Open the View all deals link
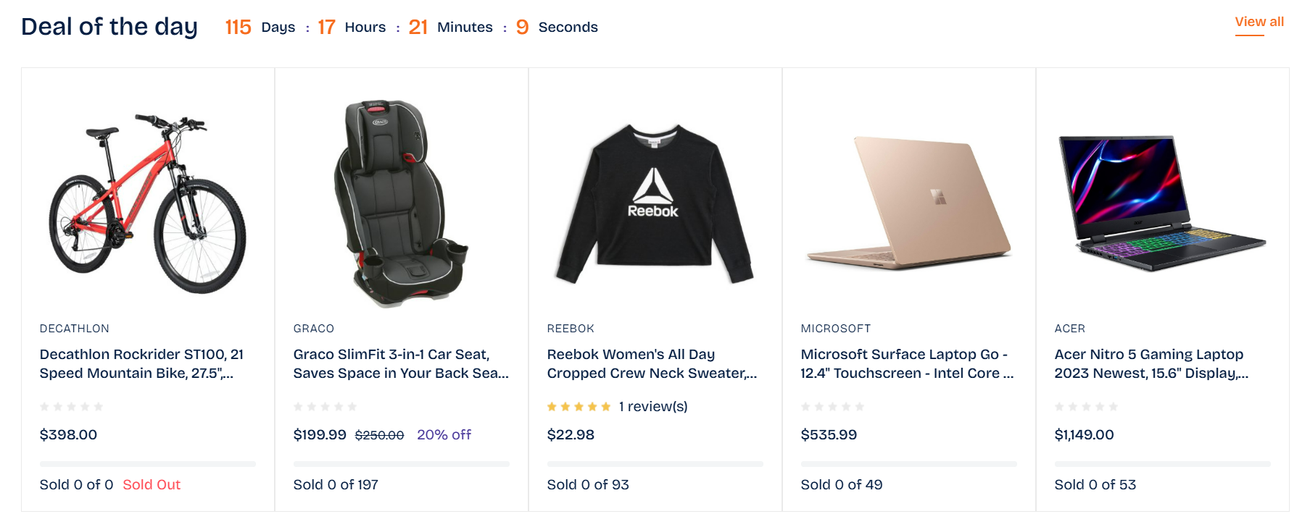 (x=1259, y=22)
